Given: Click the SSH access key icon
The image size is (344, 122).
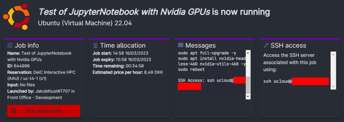Looking at the screenshot, I should (x=266, y=45).
